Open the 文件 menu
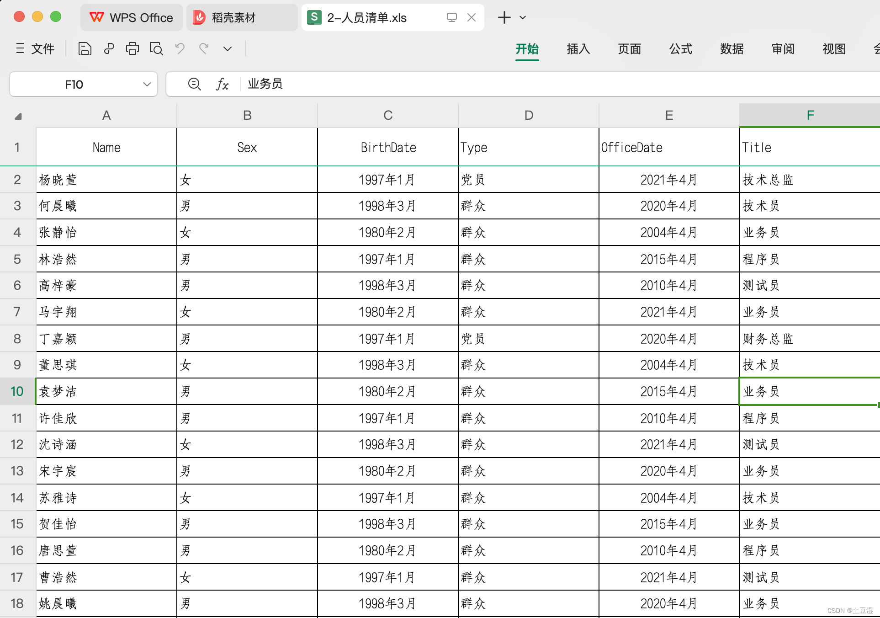The width and height of the screenshot is (880, 618). [x=36, y=48]
